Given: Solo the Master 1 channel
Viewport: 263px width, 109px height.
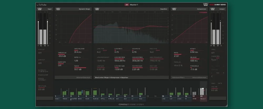Looking at the screenshot, I should click(x=213, y=83).
